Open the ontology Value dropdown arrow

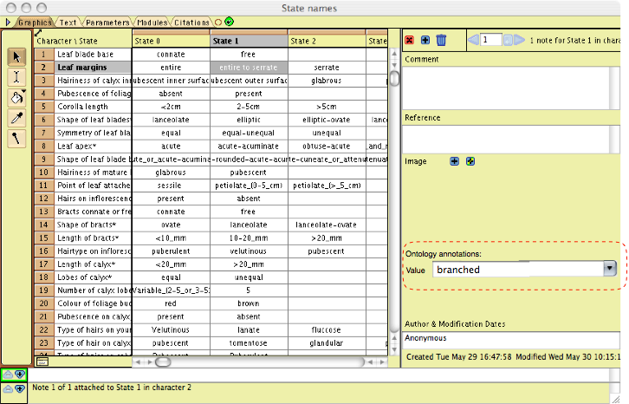pyautogui.click(x=610, y=268)
